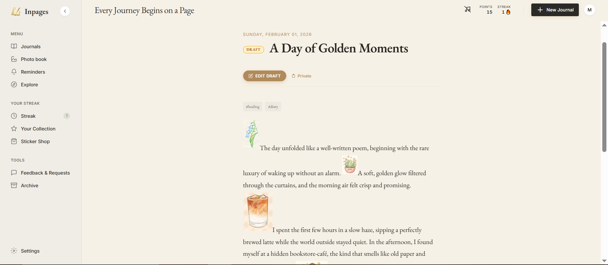
Task: Toggle the Private visibility setting
Action: pyautogui.click(x=301, y=76)
